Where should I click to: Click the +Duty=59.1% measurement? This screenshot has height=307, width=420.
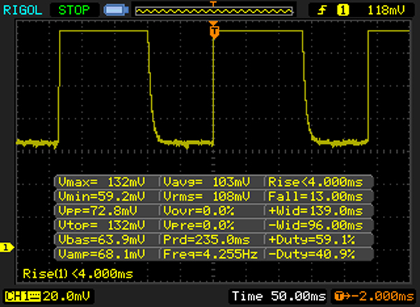pos(311,239)
